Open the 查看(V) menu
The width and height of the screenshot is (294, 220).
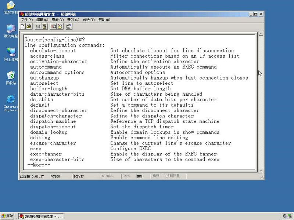(x=58, y=20)
